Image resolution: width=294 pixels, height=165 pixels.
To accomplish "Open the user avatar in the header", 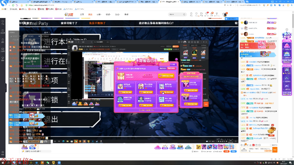I will tap(225, 14).
